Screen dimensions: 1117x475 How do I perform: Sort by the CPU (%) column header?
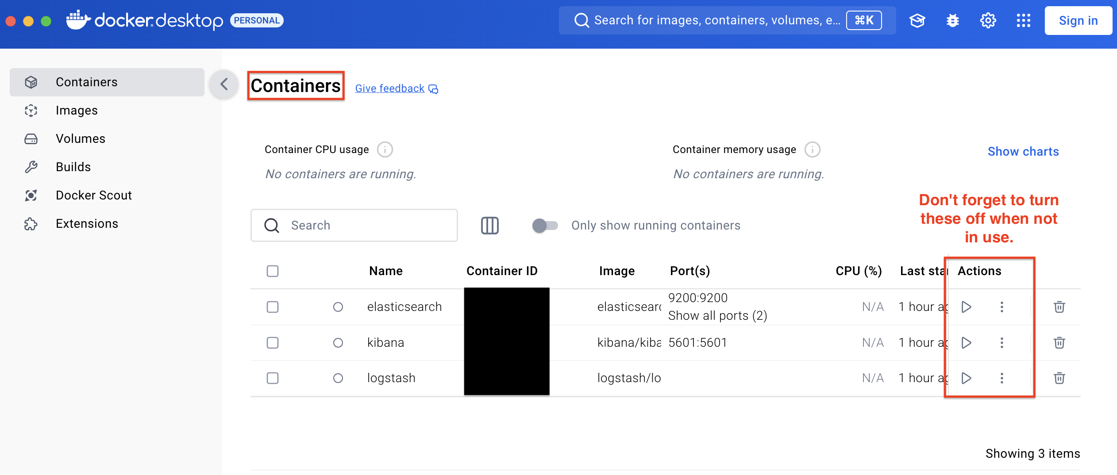click(x=859, y=271)
